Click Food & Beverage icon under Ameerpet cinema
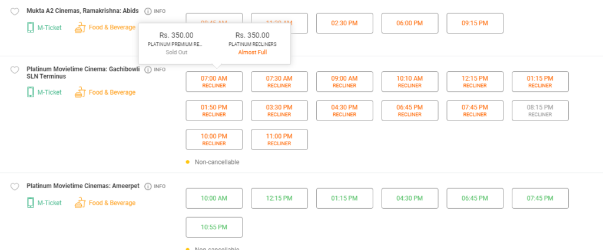This screenshot has height=250, width=603. tap(79, 203)
